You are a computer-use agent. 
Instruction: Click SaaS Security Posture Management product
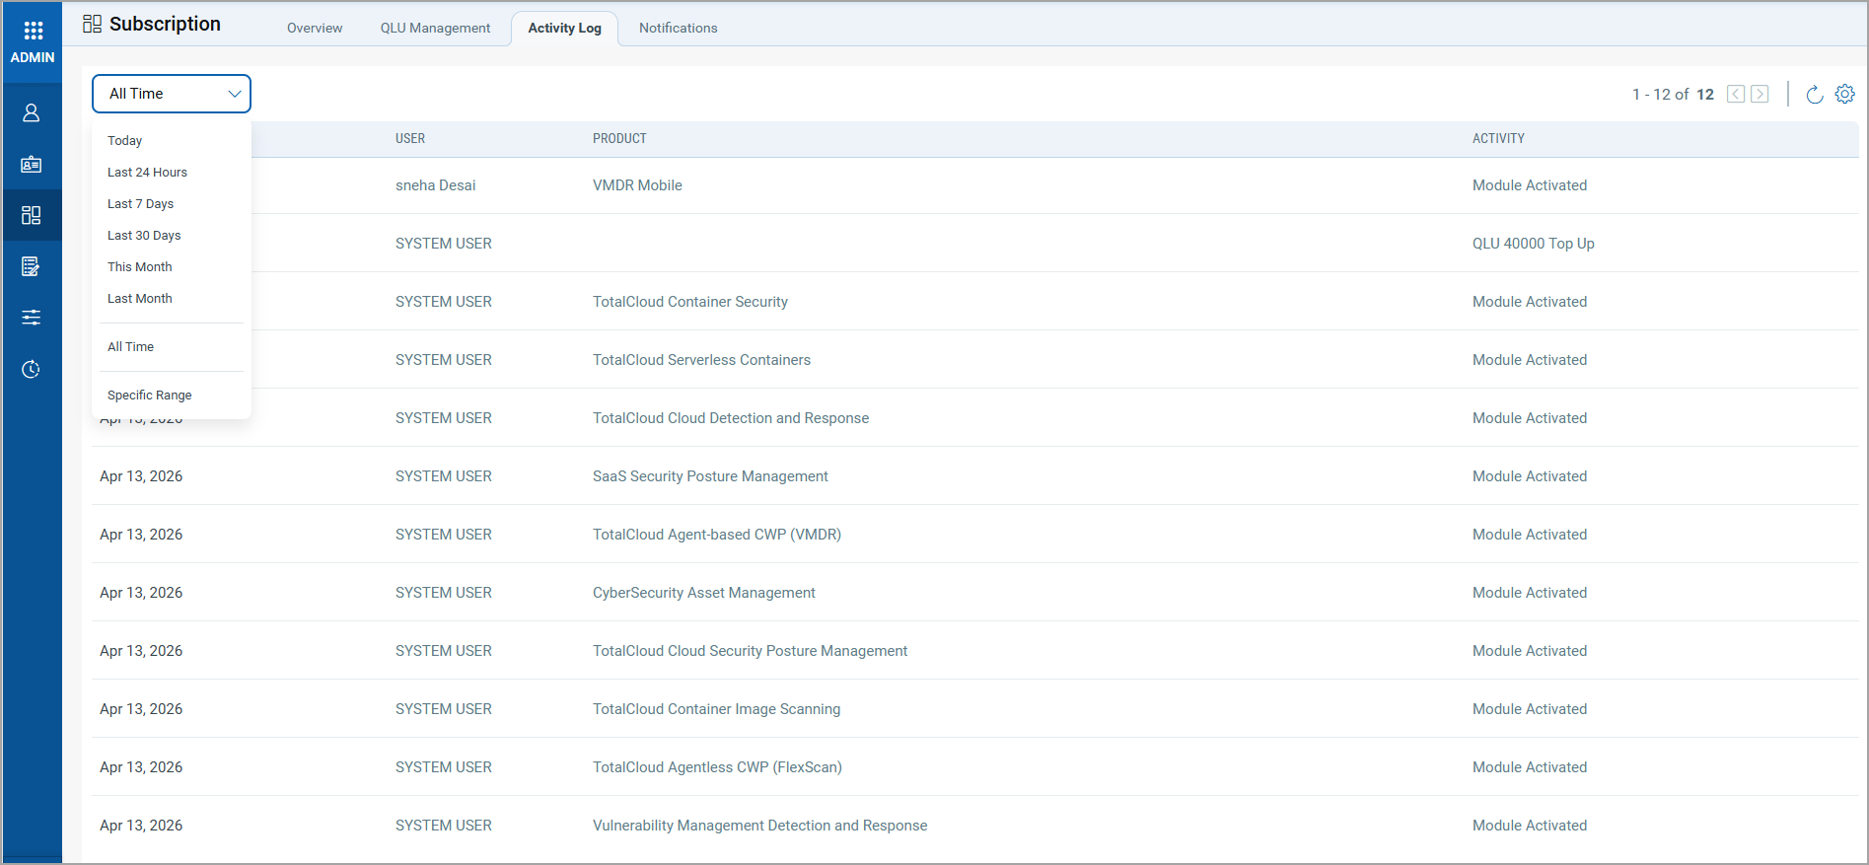point(710,476)
